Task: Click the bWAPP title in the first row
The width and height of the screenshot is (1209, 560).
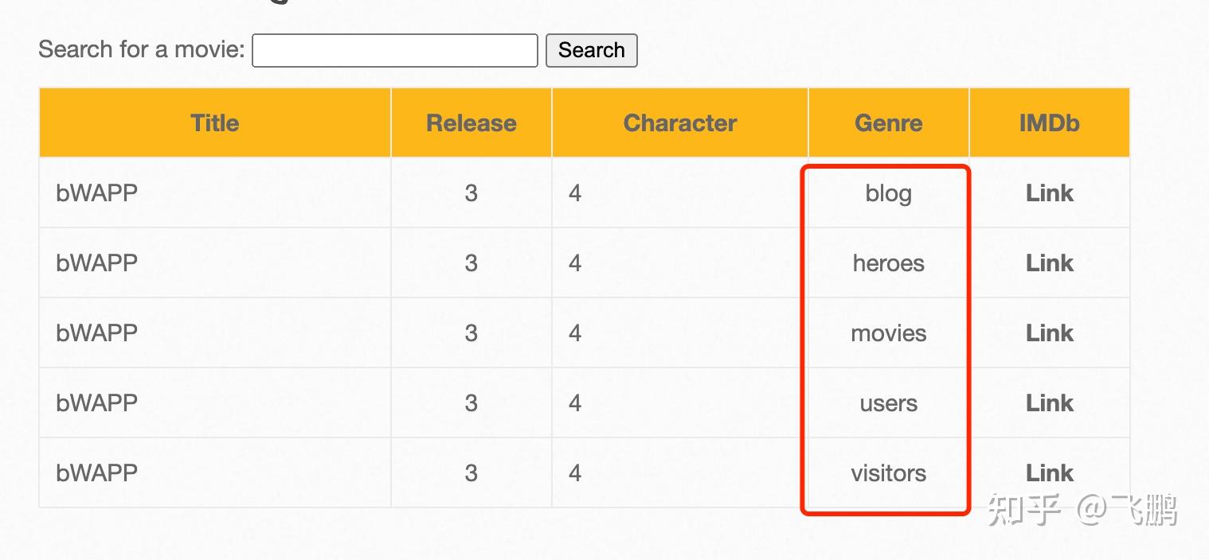Action: [x=96, y=192]
